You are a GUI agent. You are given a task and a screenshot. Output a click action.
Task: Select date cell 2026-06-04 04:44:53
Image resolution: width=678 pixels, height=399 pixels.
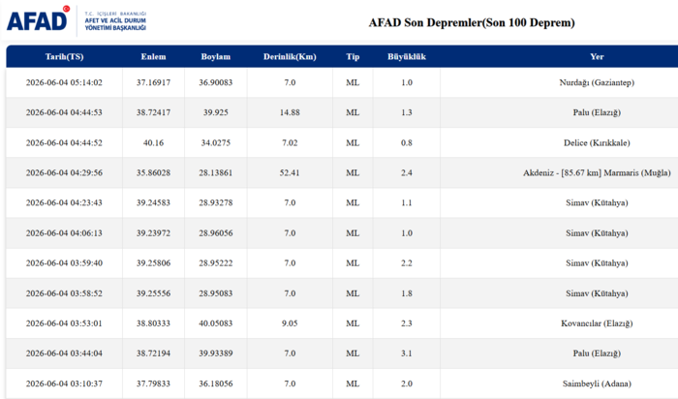(x=64, y=112)
